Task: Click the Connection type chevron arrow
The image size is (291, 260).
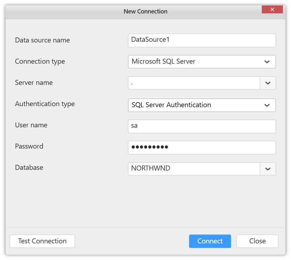Action: [x=267, y=62]
